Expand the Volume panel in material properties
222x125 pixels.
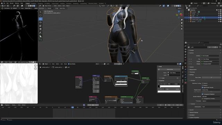coord(191,67)
